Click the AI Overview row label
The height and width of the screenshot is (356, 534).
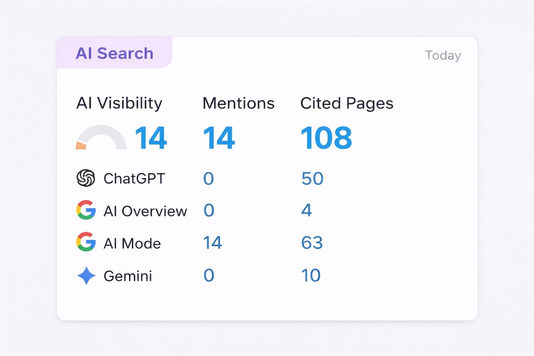point(145,211)
